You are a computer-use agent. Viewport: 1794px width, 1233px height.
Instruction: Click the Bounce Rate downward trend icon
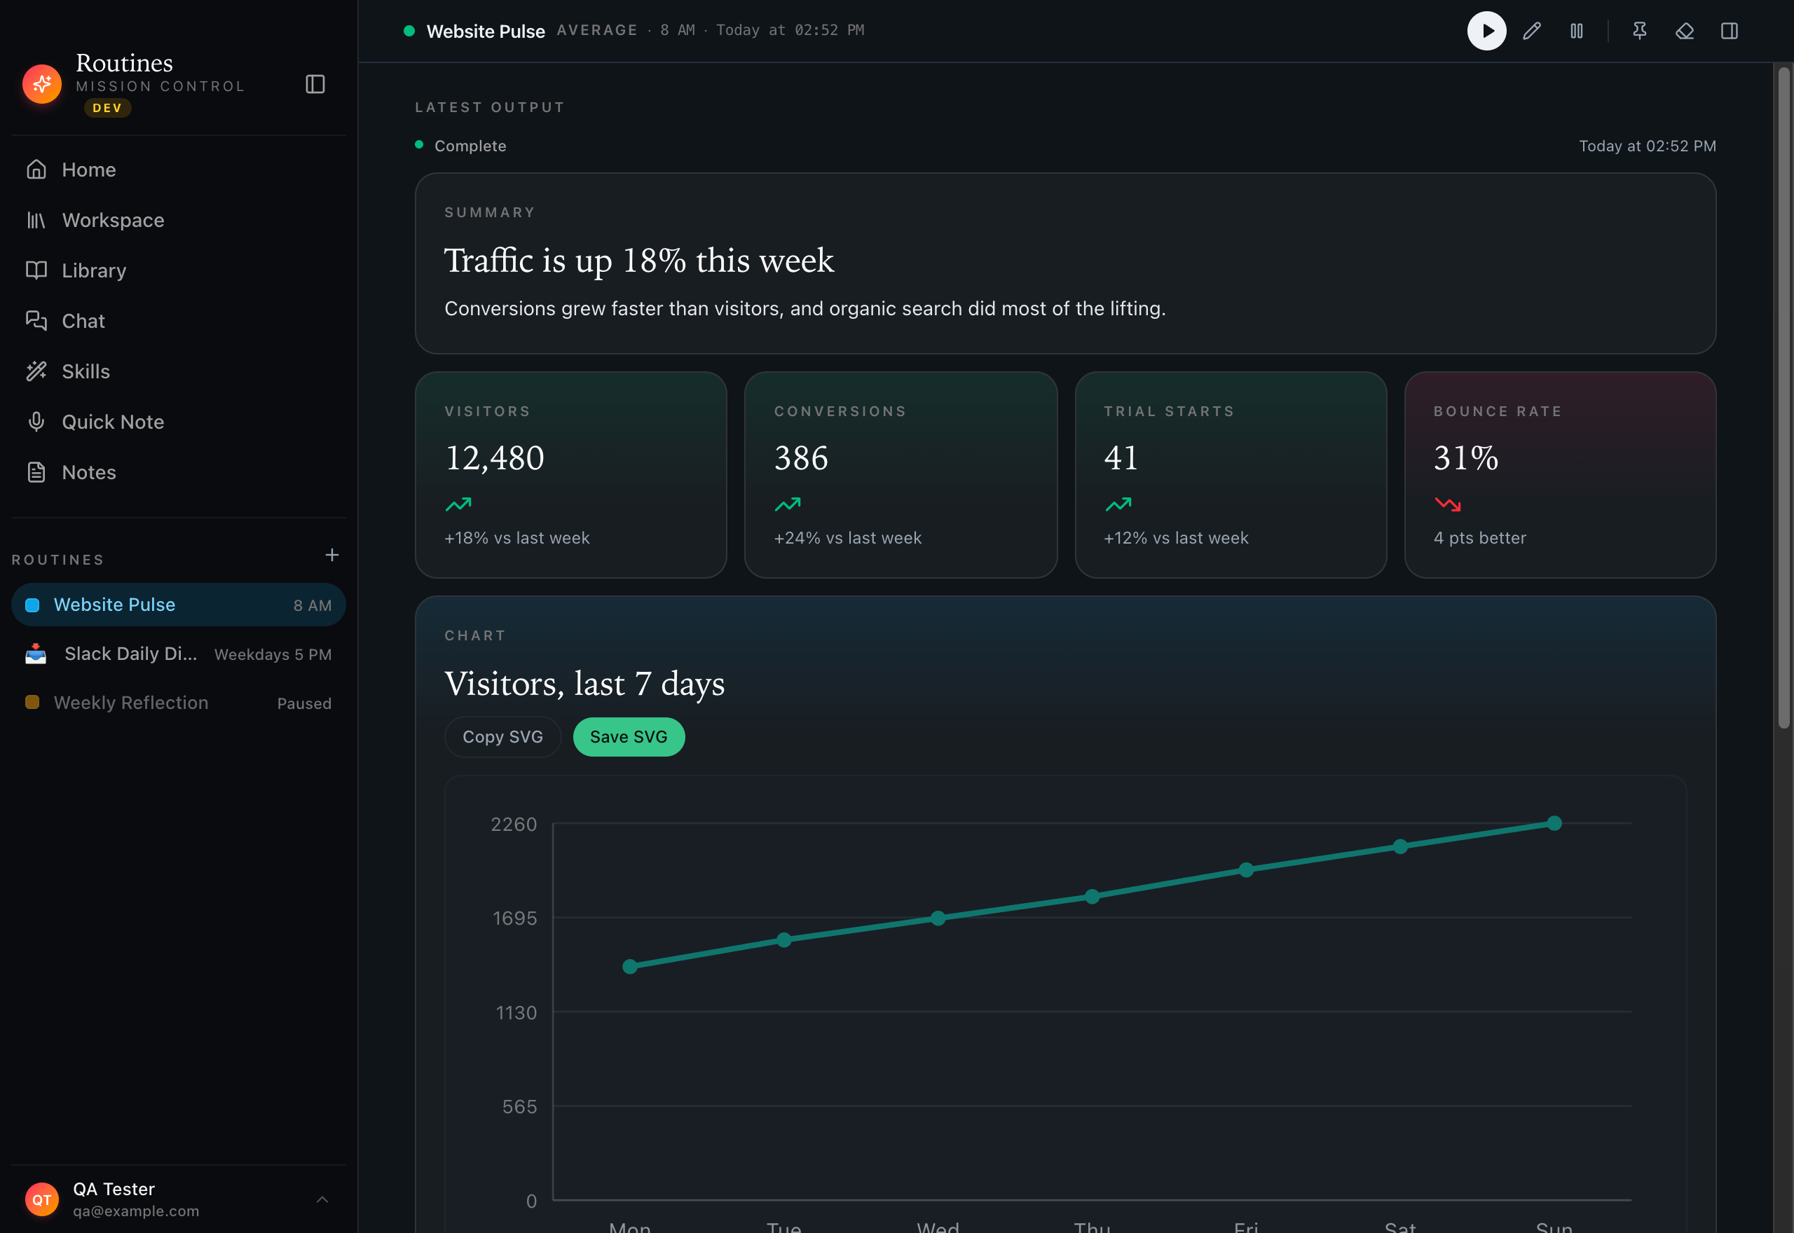point(1448,504)
